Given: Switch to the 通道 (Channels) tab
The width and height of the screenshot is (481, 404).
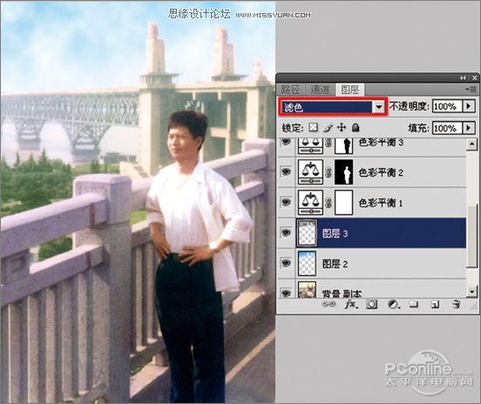Looking at the screenshot, I should [x=320, y=90].
